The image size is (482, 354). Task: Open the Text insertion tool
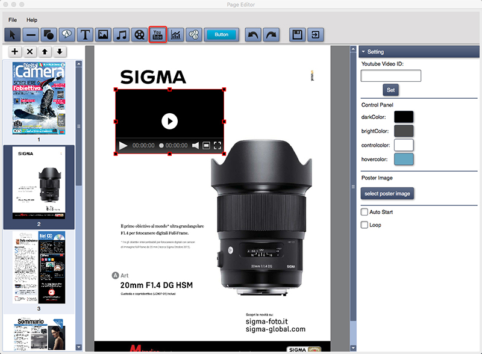(85, 34)
